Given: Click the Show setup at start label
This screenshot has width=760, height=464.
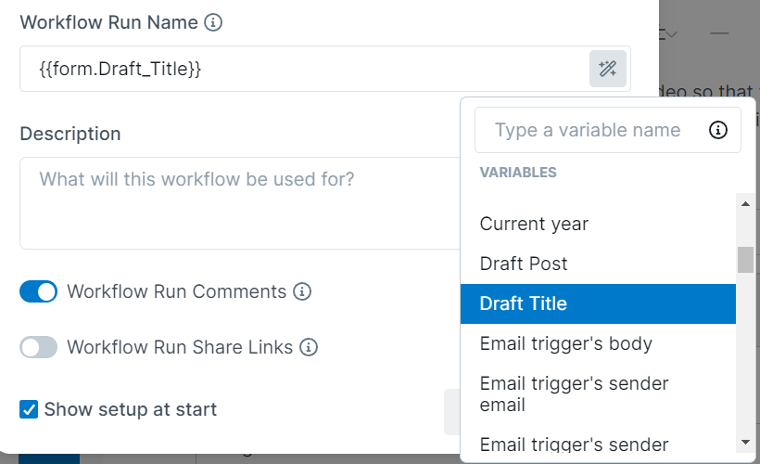Looking at the screenshot, I should coord(131,409).
